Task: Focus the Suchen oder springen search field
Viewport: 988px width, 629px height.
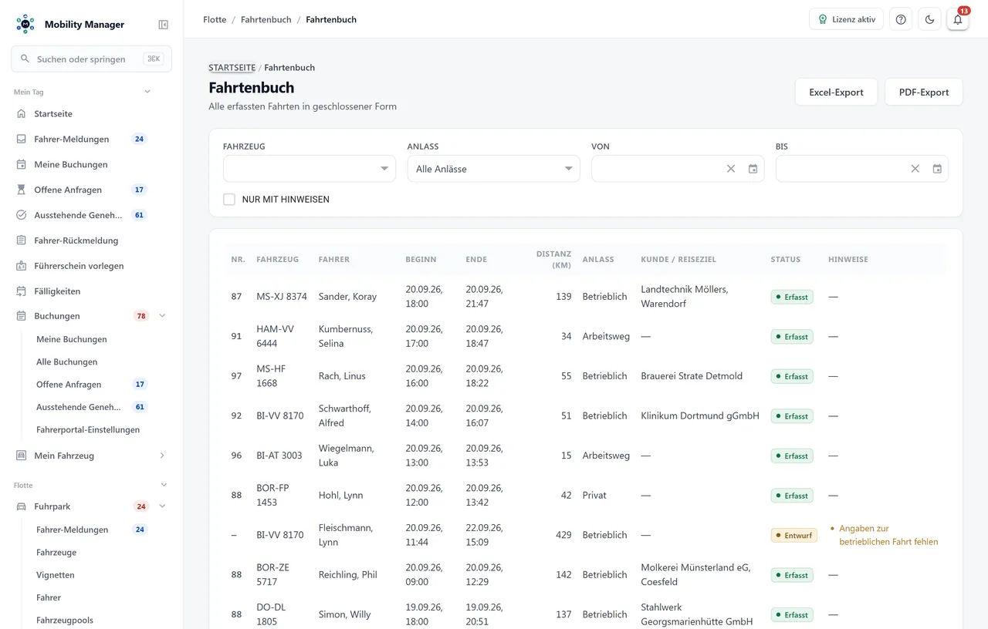Action: [91, 59]
